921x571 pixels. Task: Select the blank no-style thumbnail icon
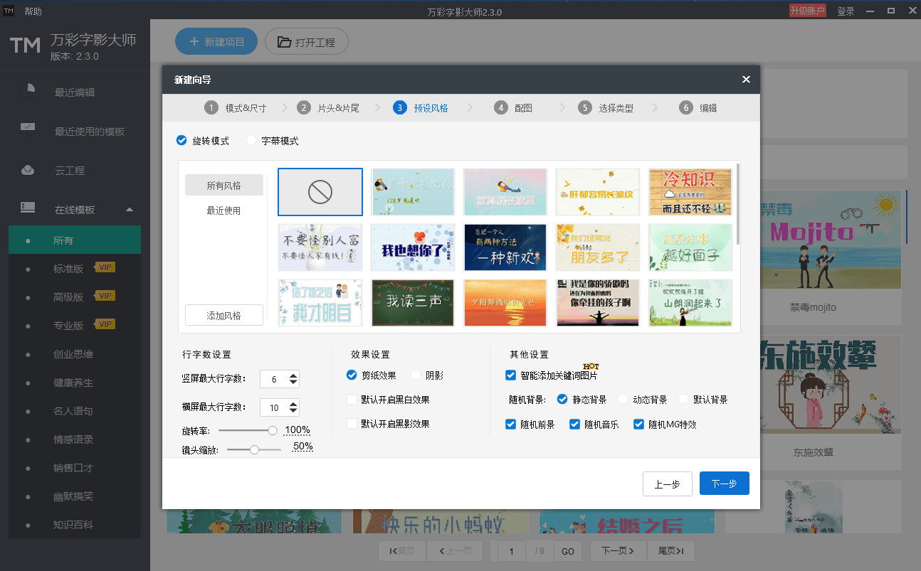click(x=320, y=191)
